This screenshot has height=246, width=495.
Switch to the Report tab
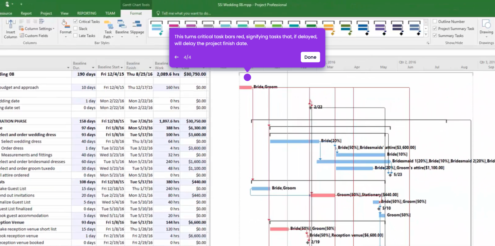[x=26, y=13]
